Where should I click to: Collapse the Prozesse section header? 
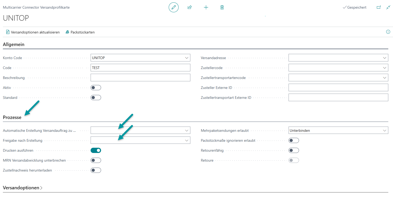12,118
